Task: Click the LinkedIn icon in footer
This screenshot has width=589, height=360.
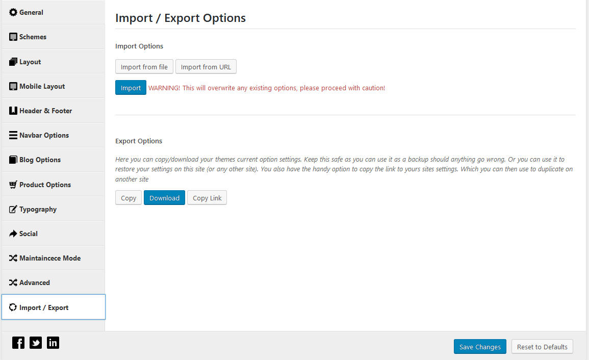Action: 53,343
